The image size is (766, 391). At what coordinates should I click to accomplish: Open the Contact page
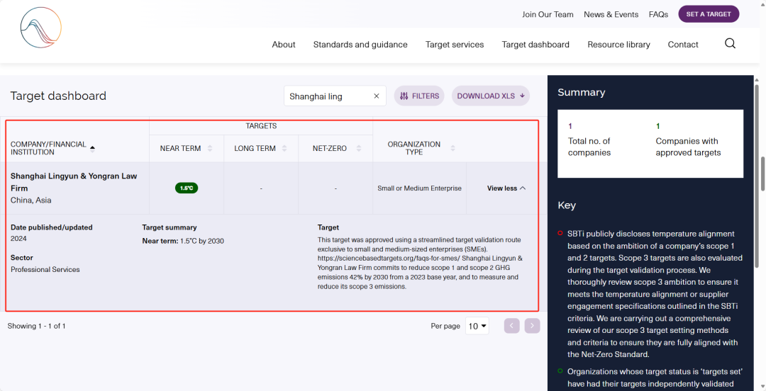pyautogui.click(x=683, y=45)
